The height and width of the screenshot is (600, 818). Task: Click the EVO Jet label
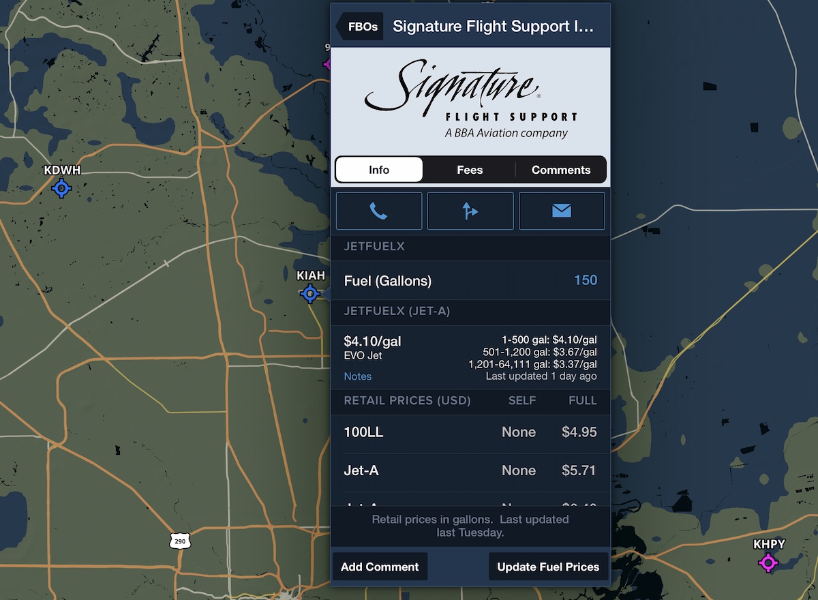pyautogui.click(x=363, y=355)
